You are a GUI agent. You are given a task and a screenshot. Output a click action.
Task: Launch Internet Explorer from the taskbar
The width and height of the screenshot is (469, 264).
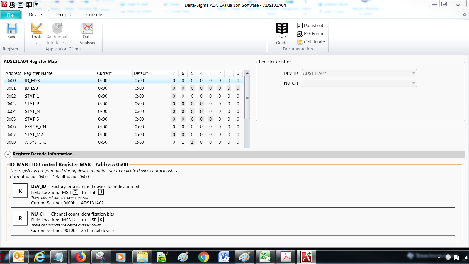pyautogui.click(x=39, y=257)
